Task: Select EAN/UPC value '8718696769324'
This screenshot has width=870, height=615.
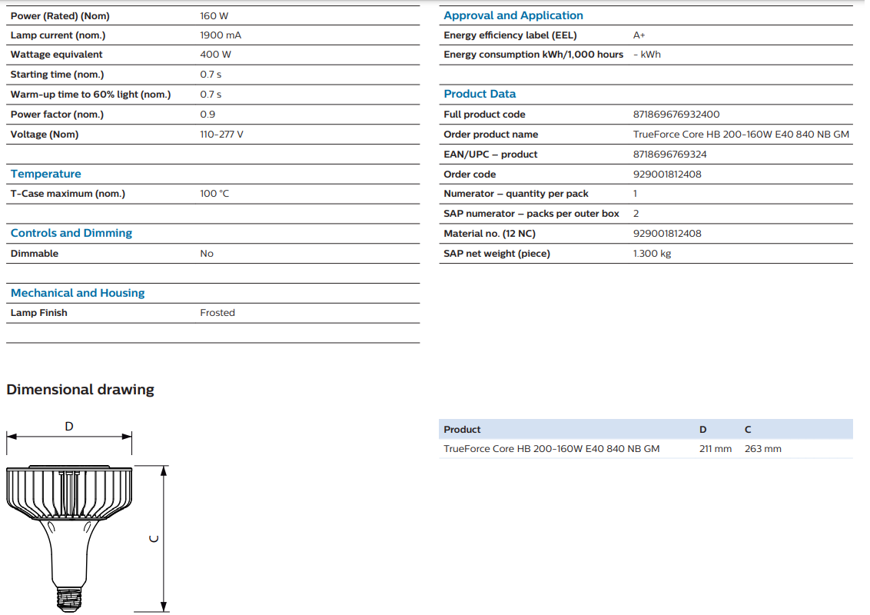Action: 669,155
